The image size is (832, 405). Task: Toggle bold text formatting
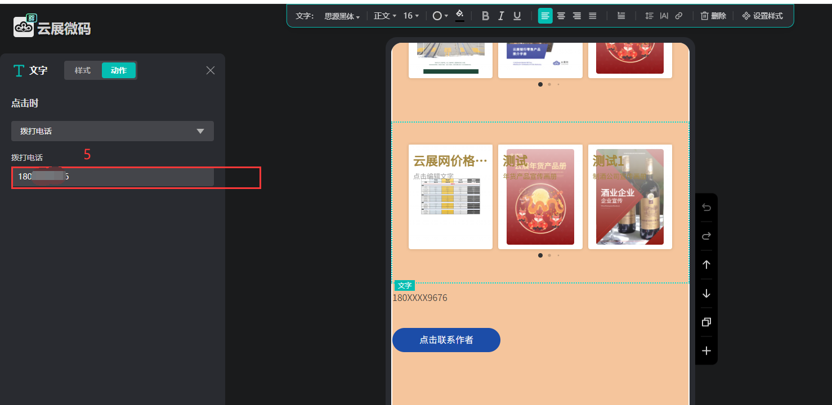click(485, 16)
